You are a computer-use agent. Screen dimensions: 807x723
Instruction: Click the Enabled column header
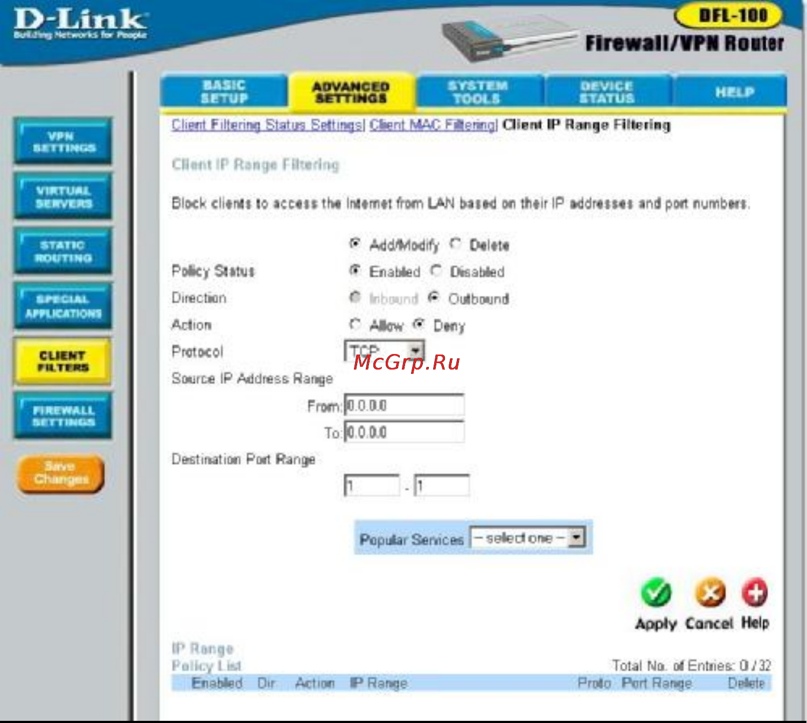click(217, 683)
